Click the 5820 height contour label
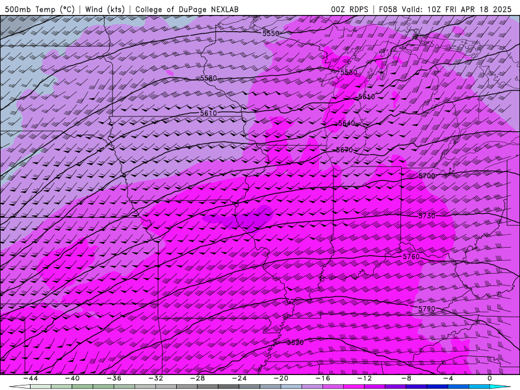The height and width of the screenshot is (390, 520). point(296,343)
